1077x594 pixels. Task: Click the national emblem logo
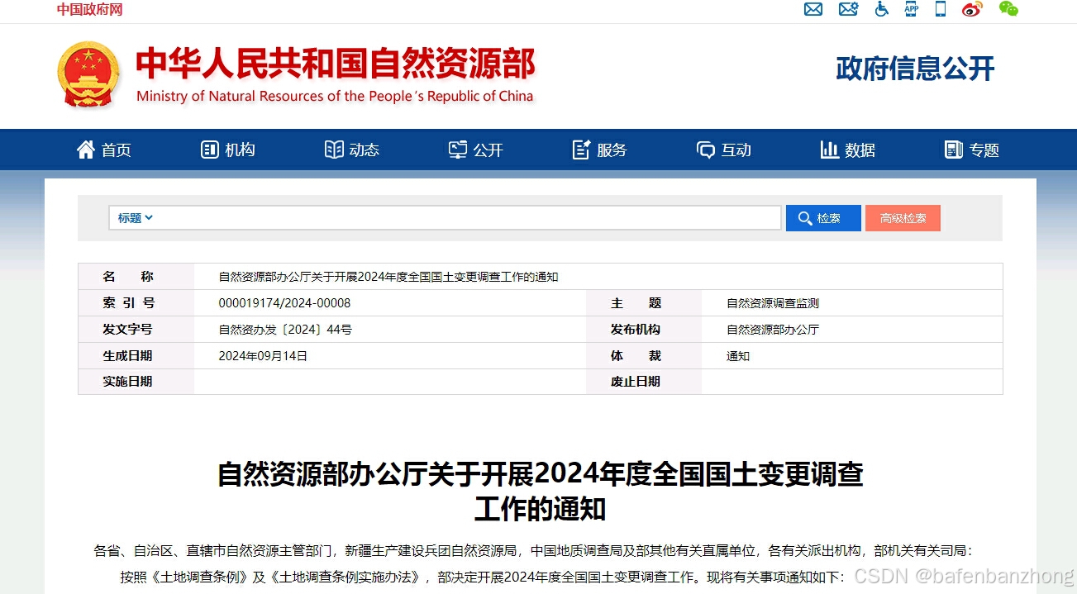tap(89, 74)
